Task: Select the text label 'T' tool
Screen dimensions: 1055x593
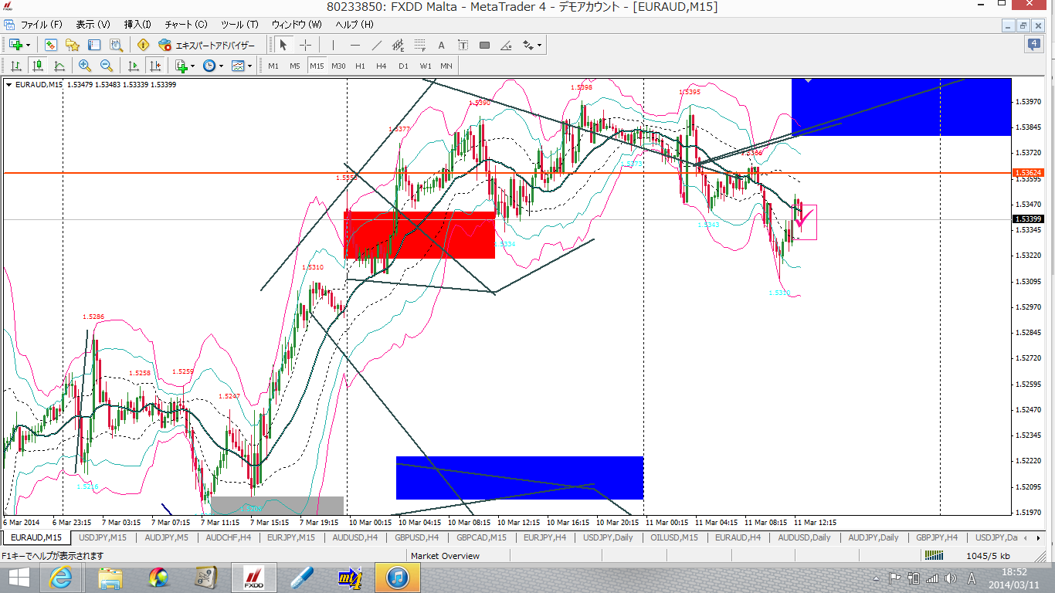Action: 463,45
